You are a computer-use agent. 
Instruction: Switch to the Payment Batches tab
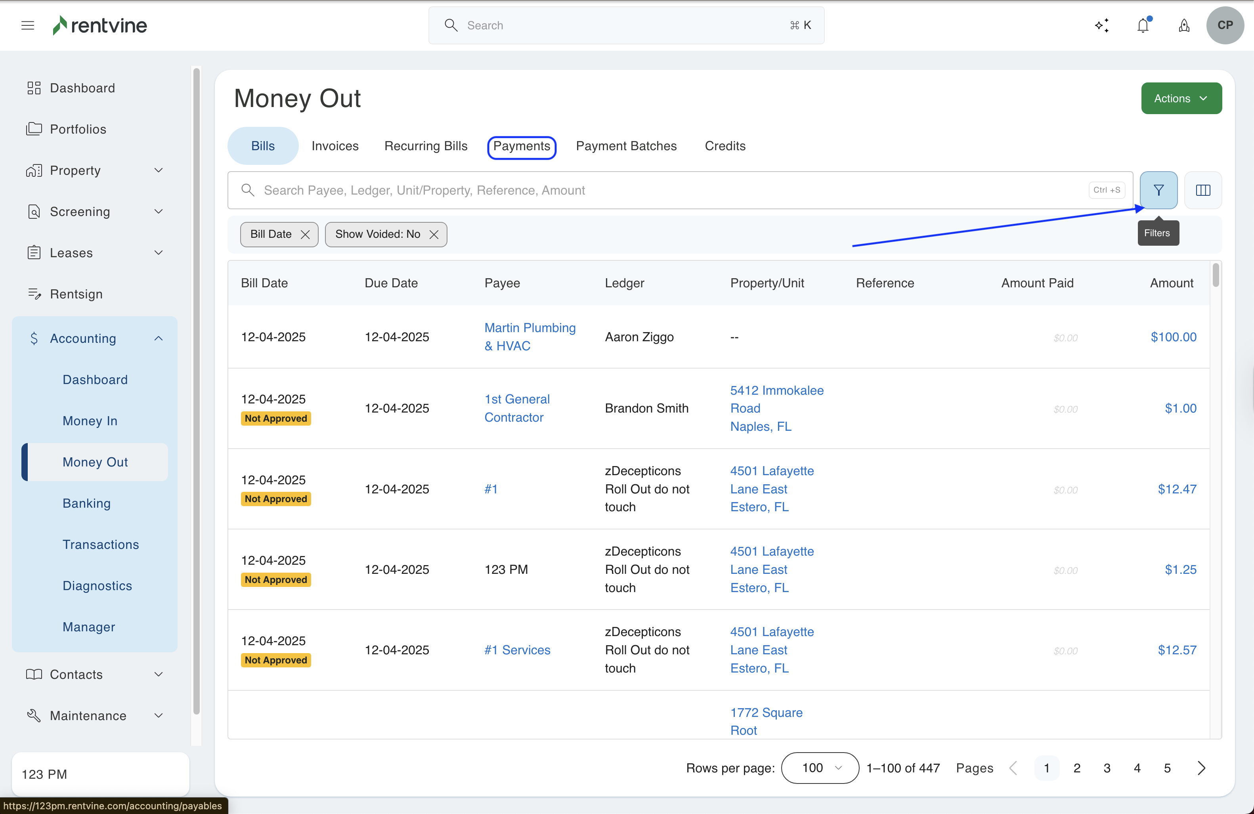(x=626, y=146)
